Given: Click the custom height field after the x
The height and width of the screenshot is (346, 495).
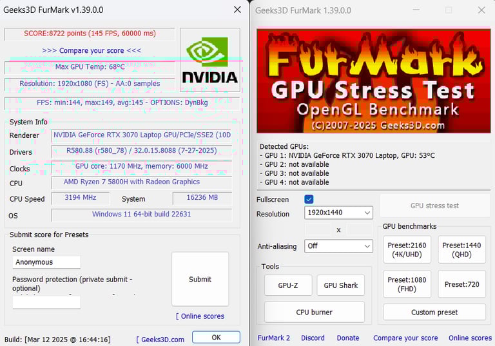Looking at the screenshot, I should pyautogui.click(x=360, y=229).
